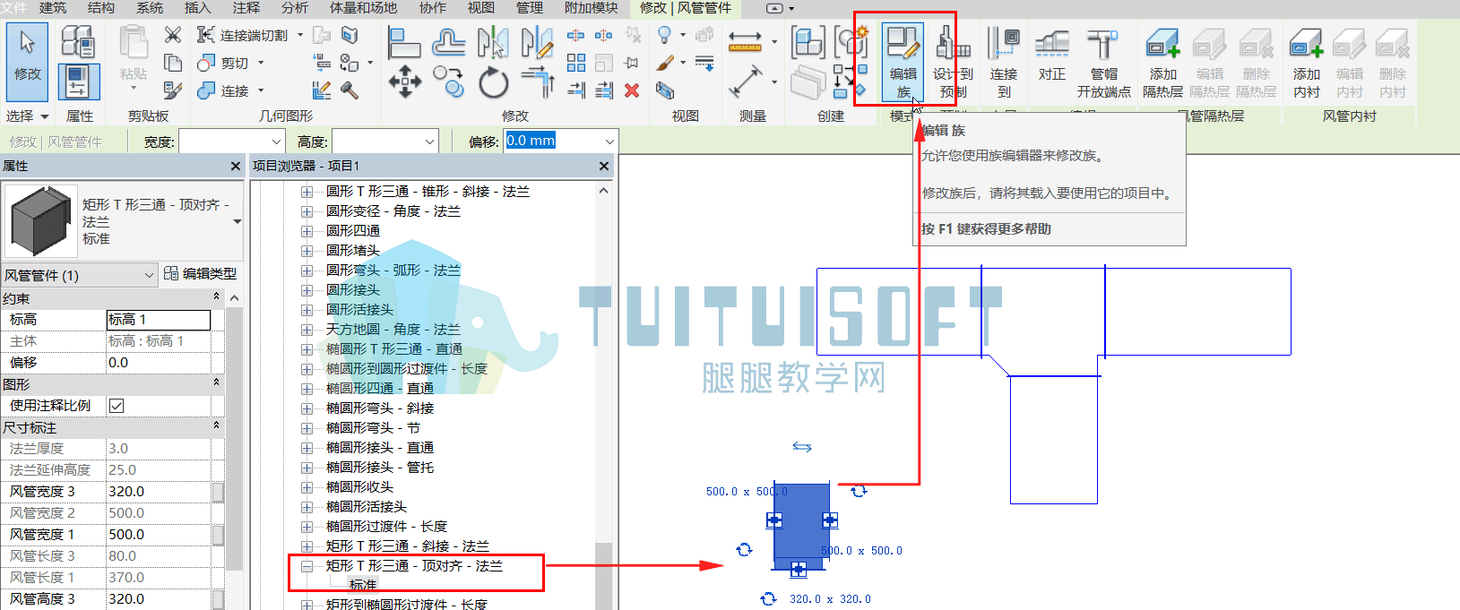
Task: Select the Offset tool
Action: click(x=448, y=42)
